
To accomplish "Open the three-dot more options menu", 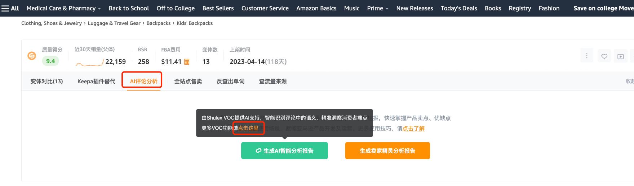I will click(x=586, y=56).
